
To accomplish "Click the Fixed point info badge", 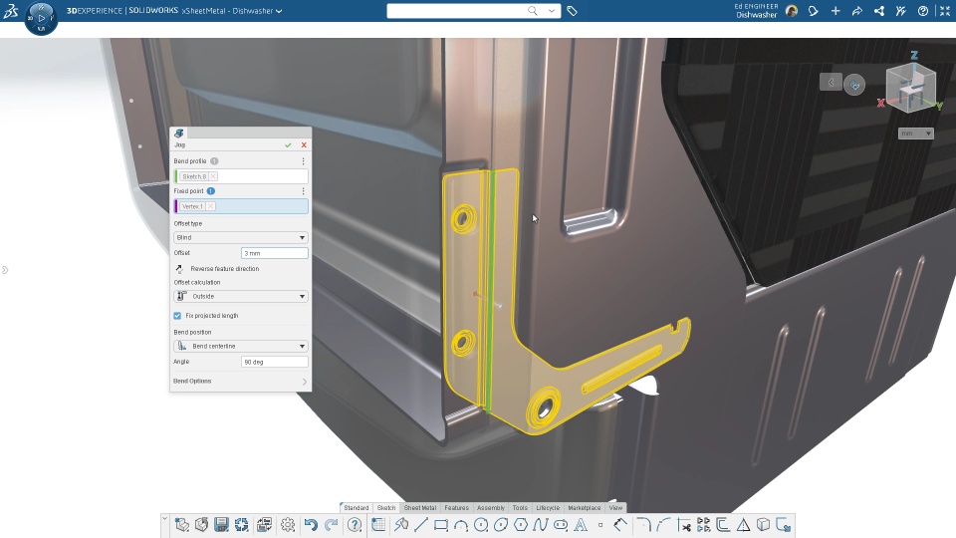I will [x=211, y=191].
